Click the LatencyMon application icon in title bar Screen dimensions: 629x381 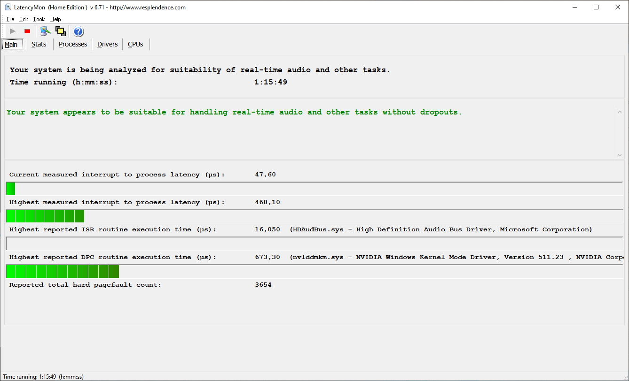pos(8,7)
